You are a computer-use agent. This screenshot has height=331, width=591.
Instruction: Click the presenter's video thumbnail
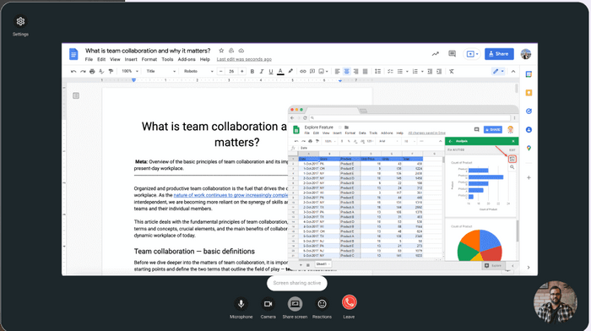pyautogui.click(x=556, y=302)
